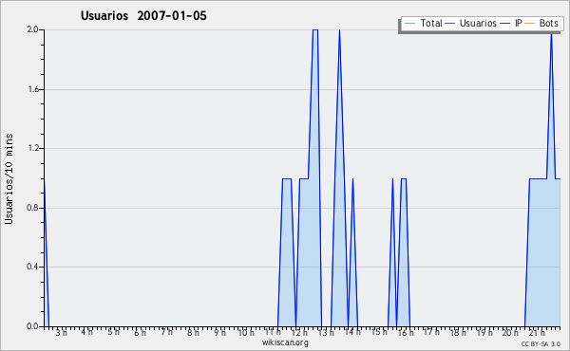Click the y-axis value 0.4
The height and width of the screenshot is (351, 570).
(x=32, y=267)
